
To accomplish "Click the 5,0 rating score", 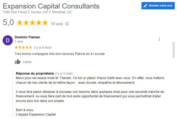I will point(8,23).
